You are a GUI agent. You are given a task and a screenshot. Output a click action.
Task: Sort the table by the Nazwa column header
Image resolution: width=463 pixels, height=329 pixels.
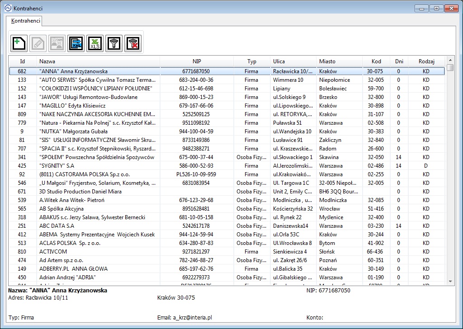[98, 61]
